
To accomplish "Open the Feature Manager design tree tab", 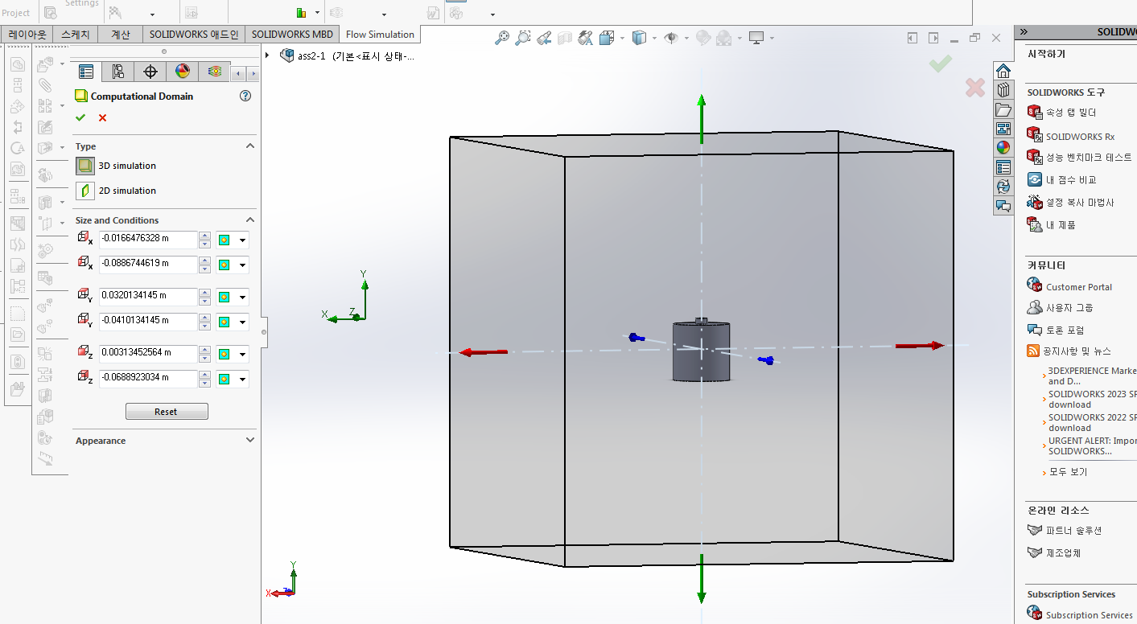I will click(x=85, y=72).
